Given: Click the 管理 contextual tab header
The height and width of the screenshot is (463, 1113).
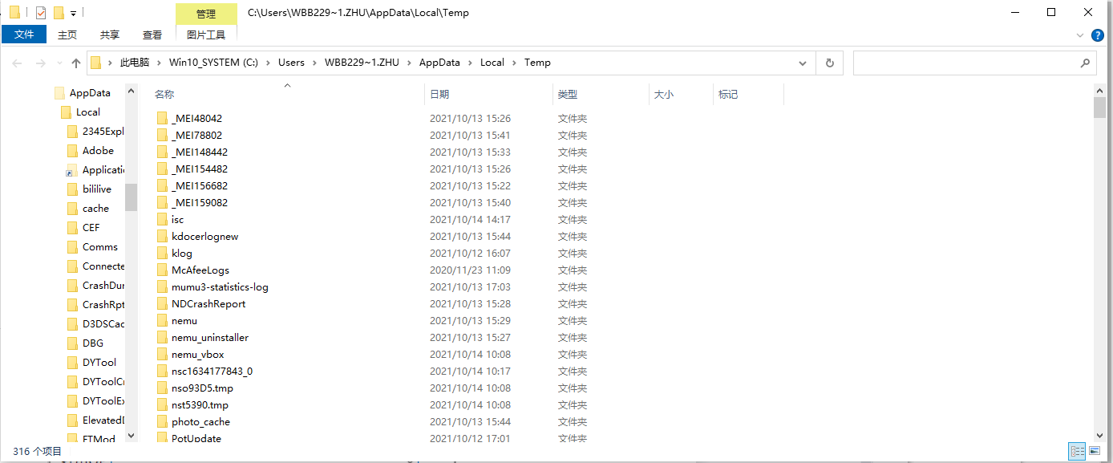Looking at the screenshot, I should click(x=206, y=14).
